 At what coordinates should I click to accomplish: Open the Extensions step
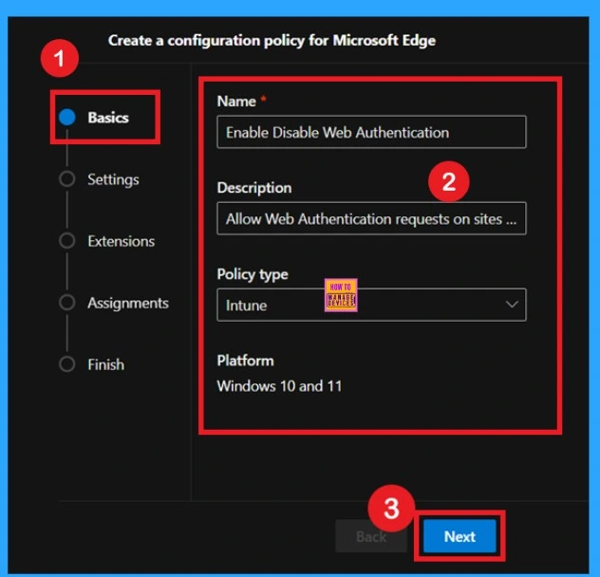(x=121, y=241)
